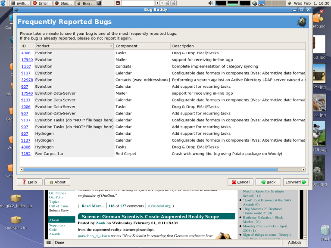Click porkchop_d_clown link in the story

(x=94, y=236)
